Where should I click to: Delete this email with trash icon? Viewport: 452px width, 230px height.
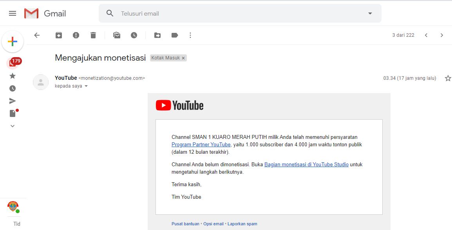coord(93,35)
